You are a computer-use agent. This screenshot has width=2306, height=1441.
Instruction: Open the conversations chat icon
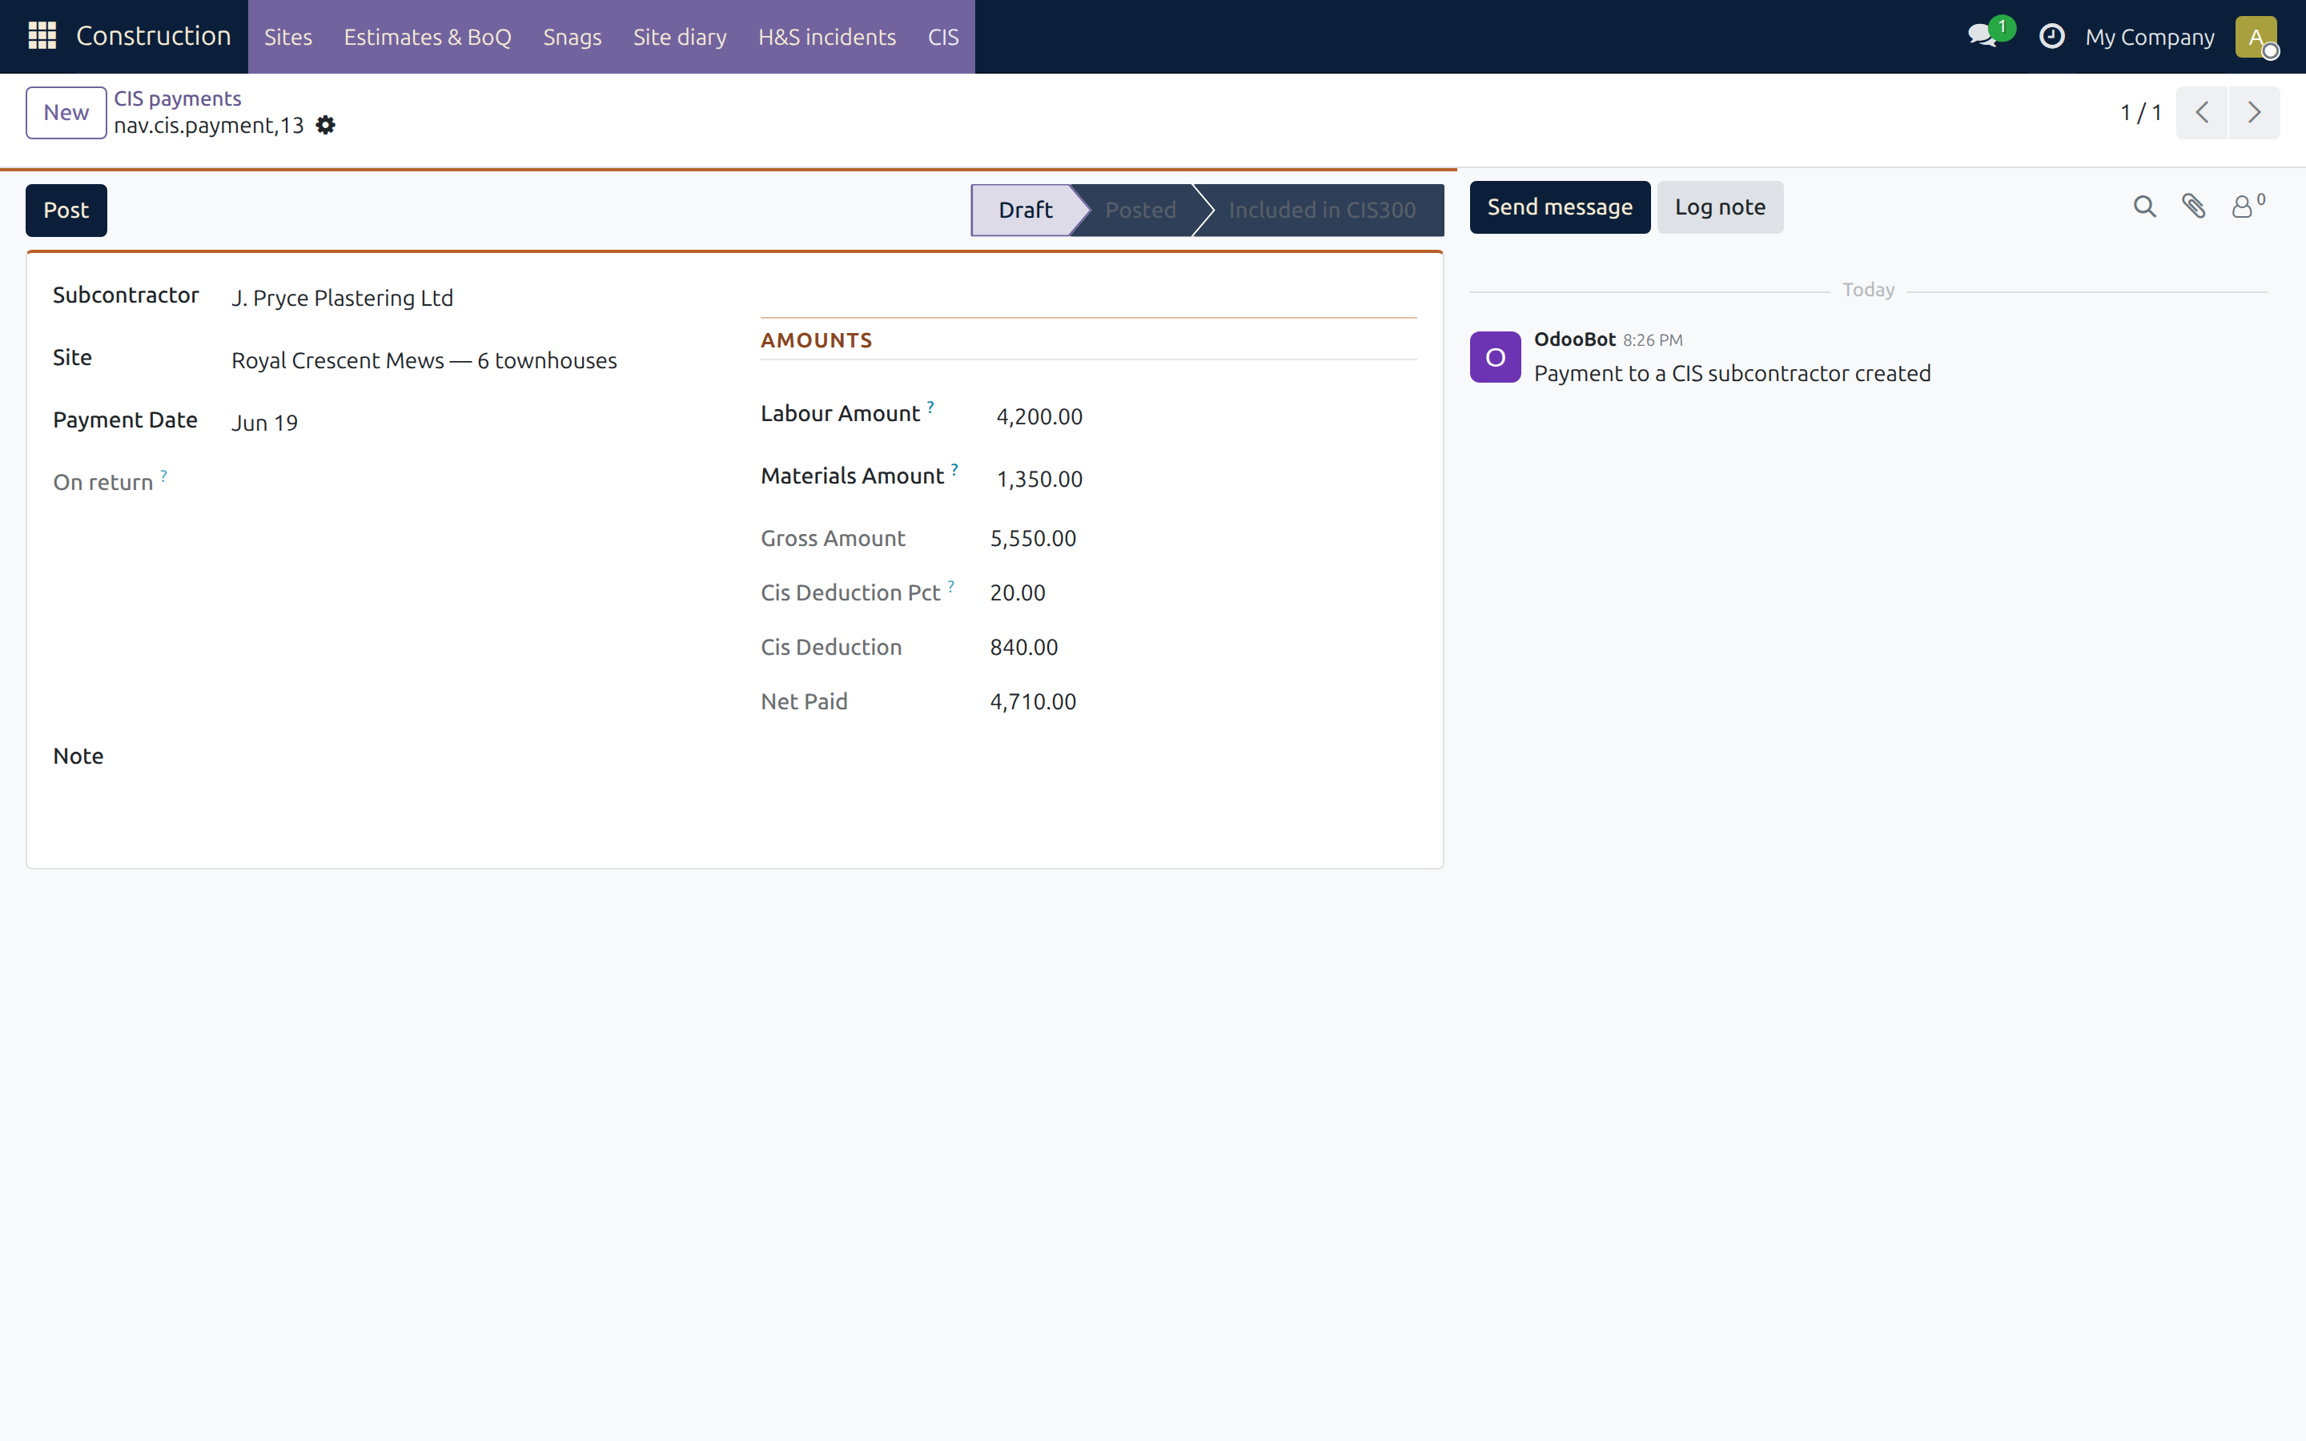(1983, 36)
